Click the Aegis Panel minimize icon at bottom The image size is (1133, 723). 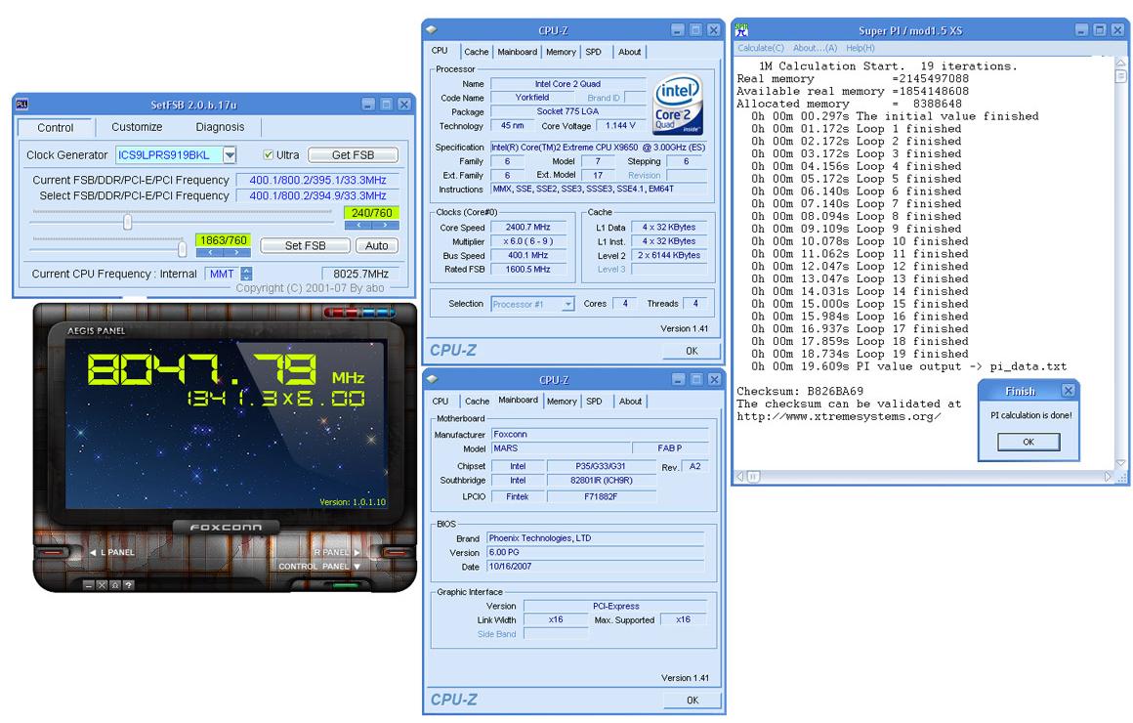pos(88,585)
